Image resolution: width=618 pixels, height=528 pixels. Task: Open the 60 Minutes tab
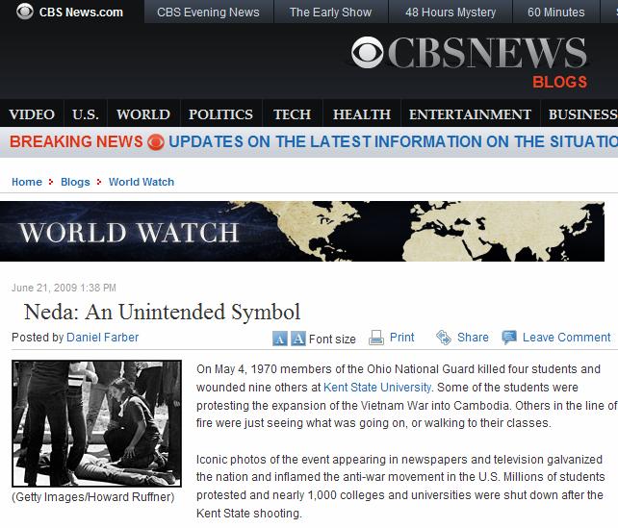click(x=556, y=12)
